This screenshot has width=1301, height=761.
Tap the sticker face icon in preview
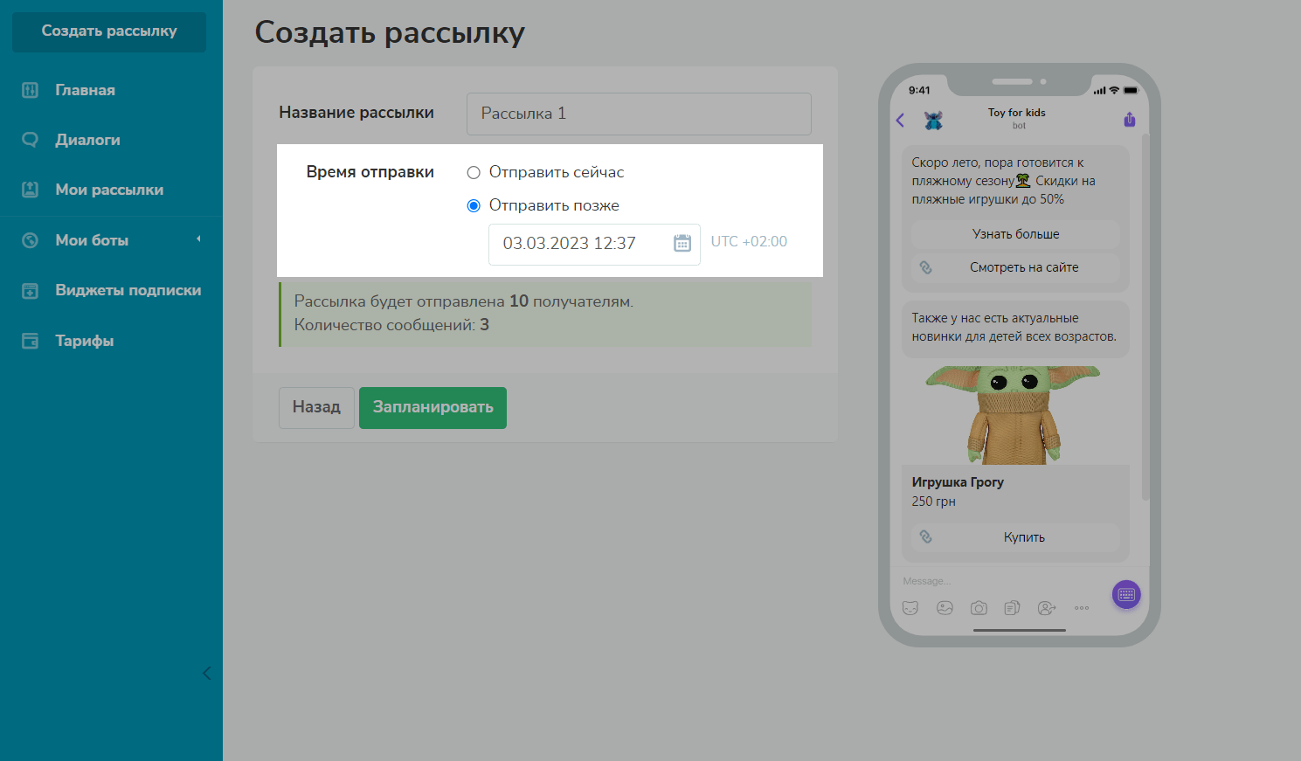coord(910,608)
